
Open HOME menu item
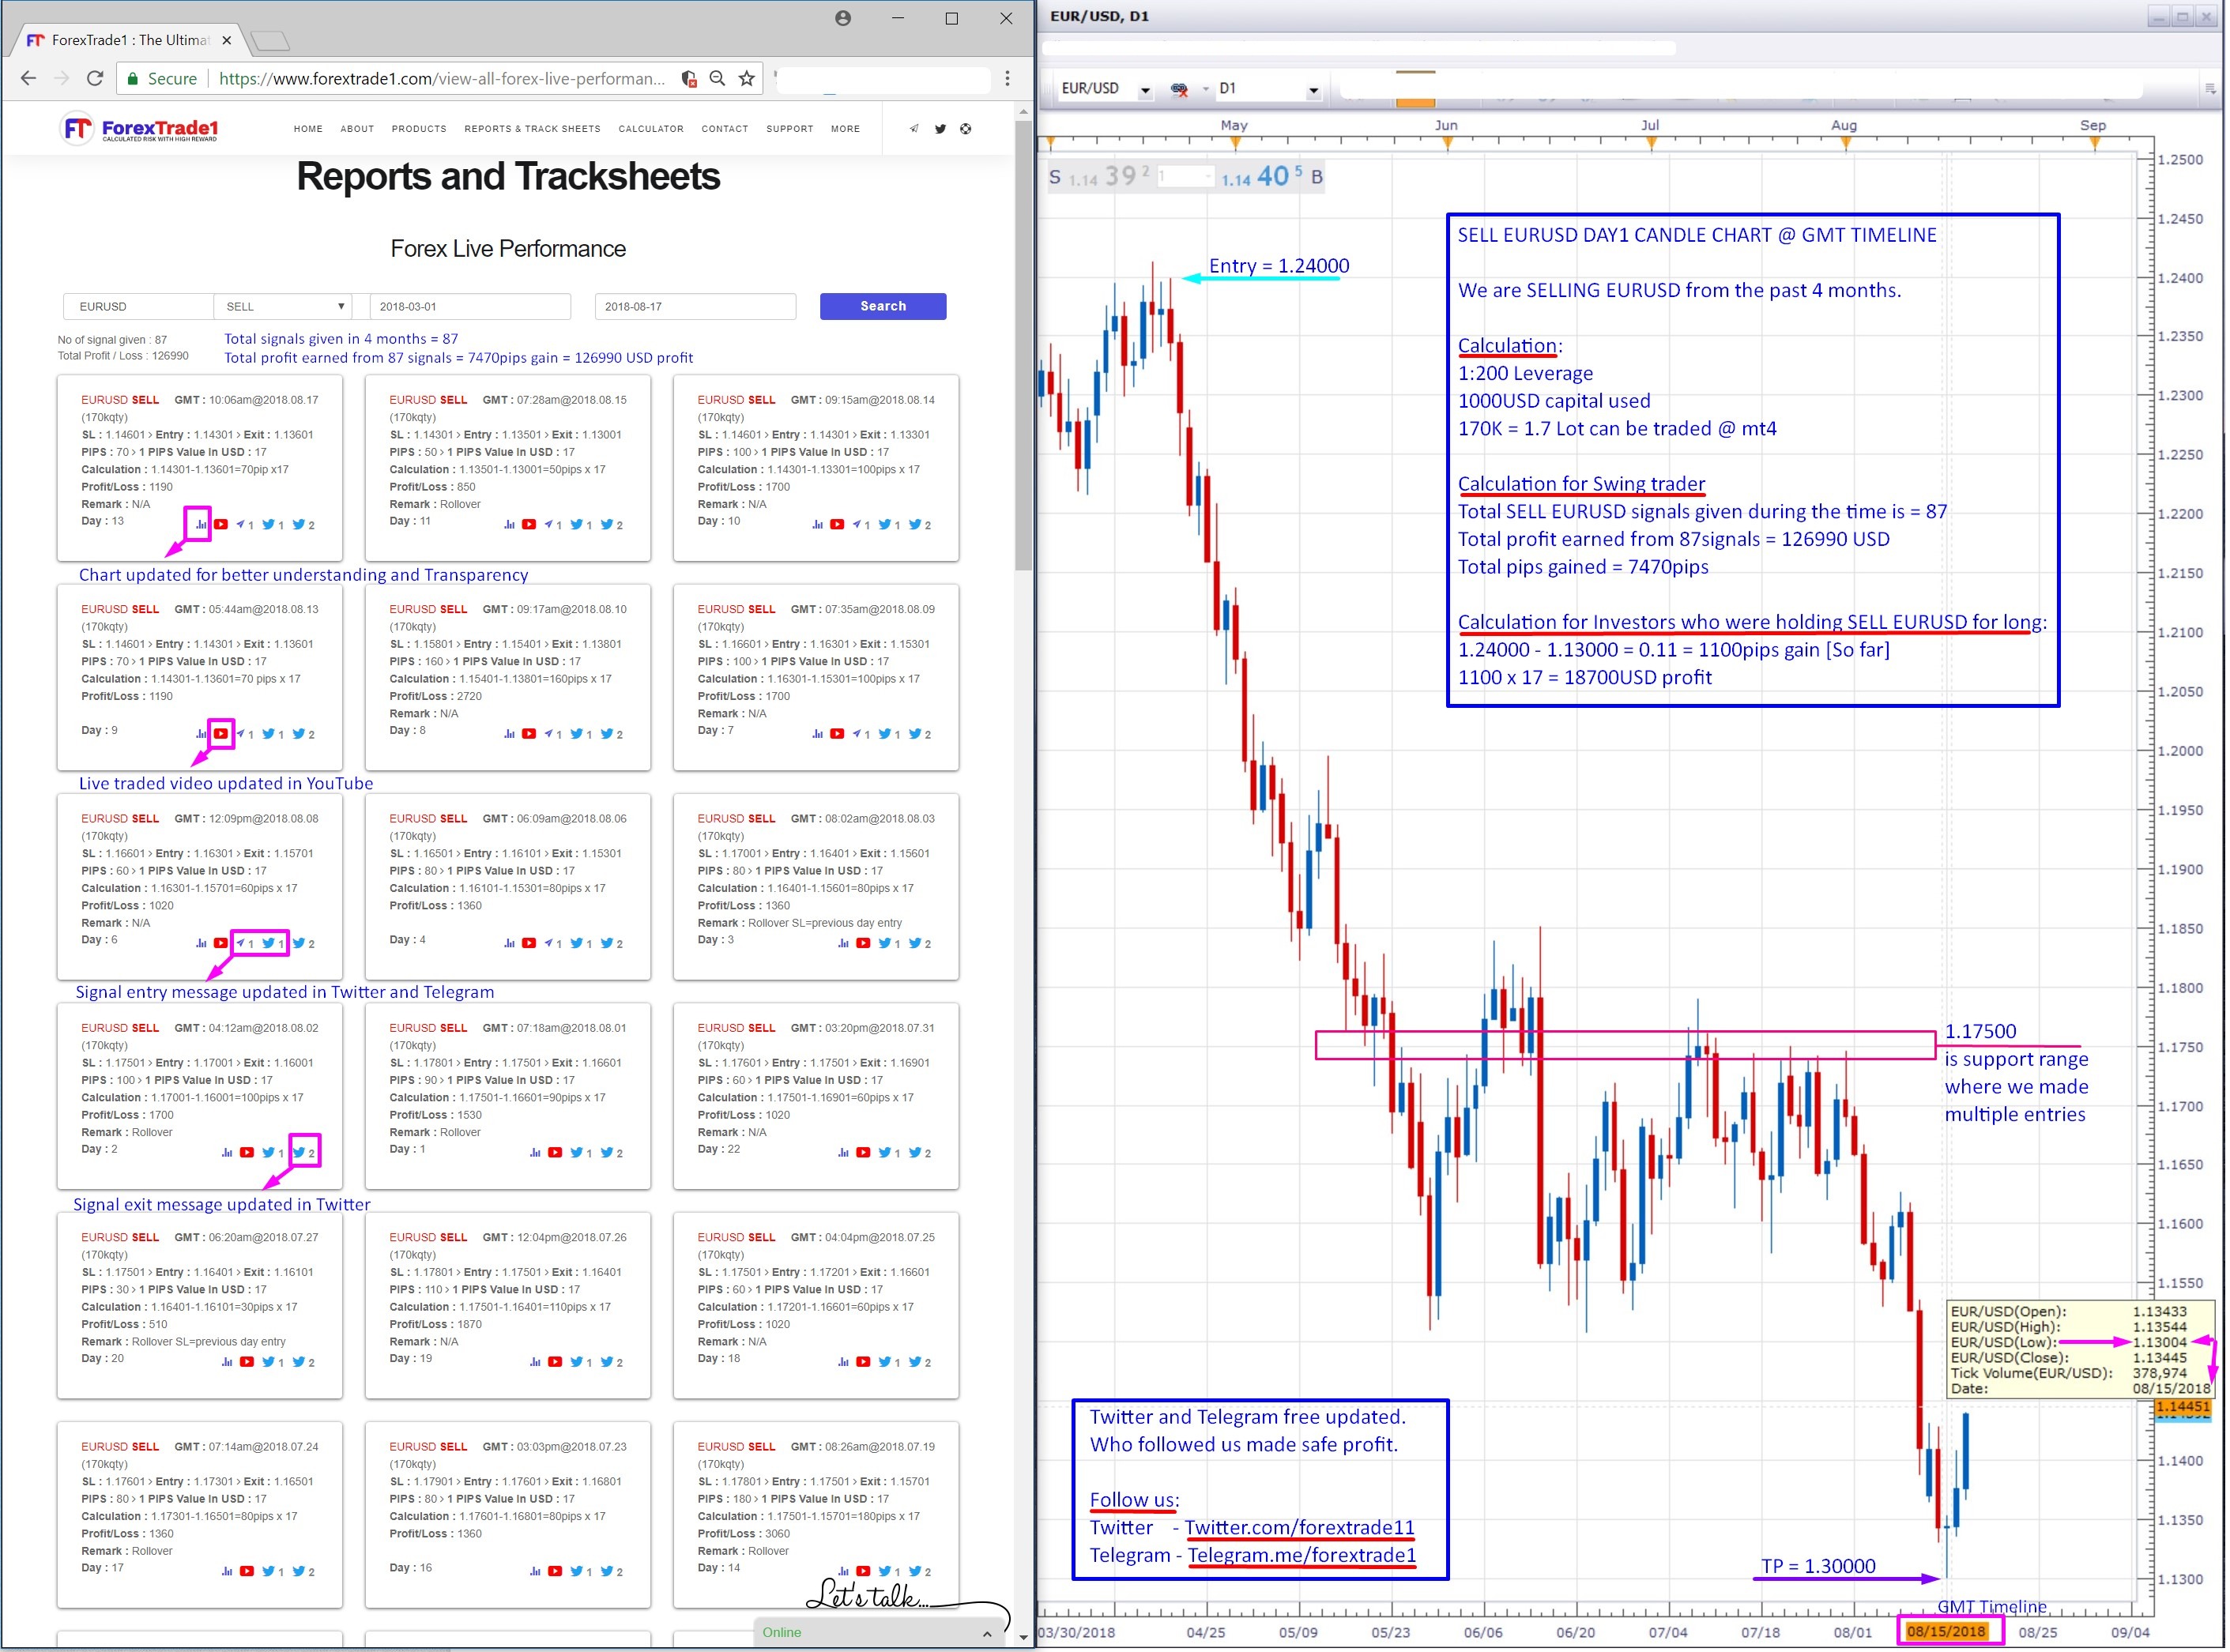309,129
